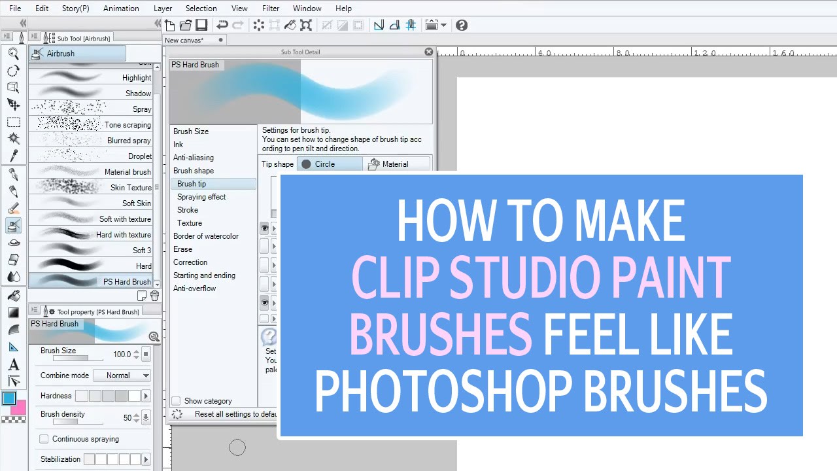Open Brush Size dynamics button
The image size is (837, 471).
tap(146, 355)
